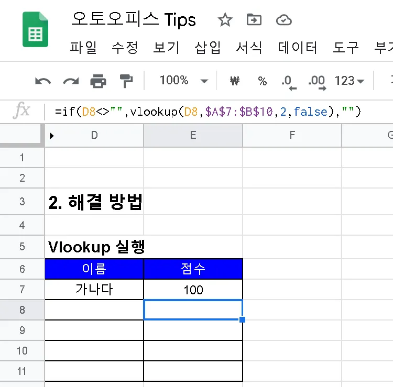
Task: Select row 6 header
Action: click(22, 269)
